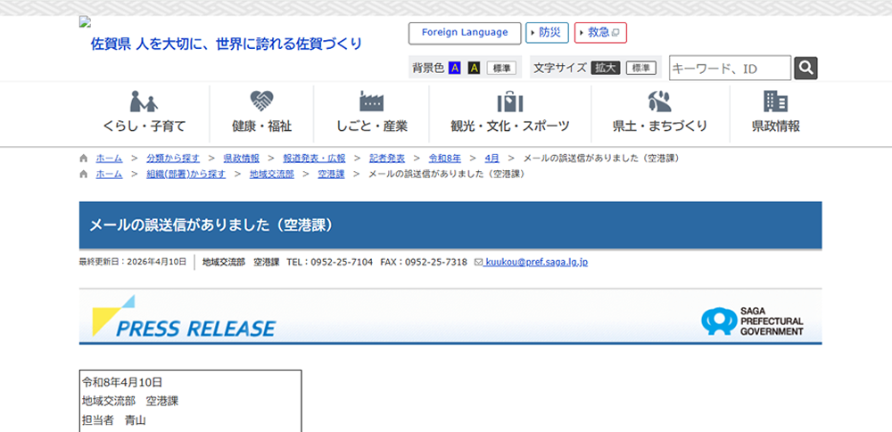
Task: Click the home icon in first breadcrumb
Action: pyautogui.click(x=84, y=158)
